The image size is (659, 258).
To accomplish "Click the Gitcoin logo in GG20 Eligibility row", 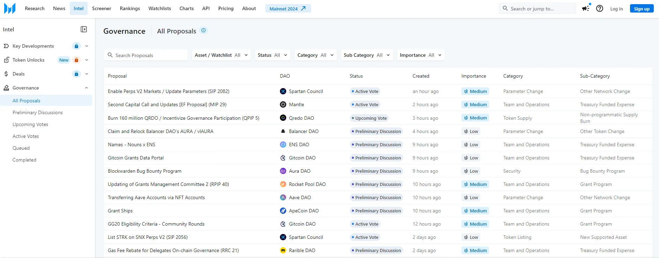I will click(x=283, y=224).
